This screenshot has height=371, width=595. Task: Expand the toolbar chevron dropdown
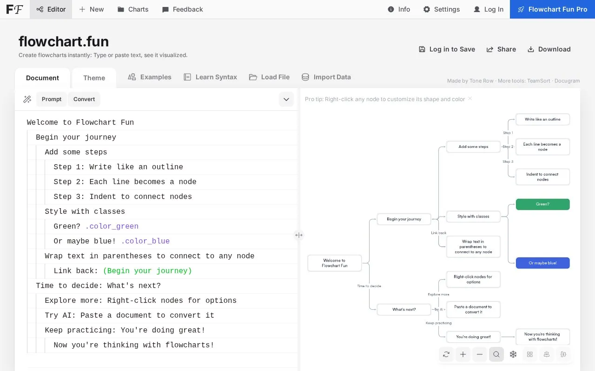coord(286,99)
